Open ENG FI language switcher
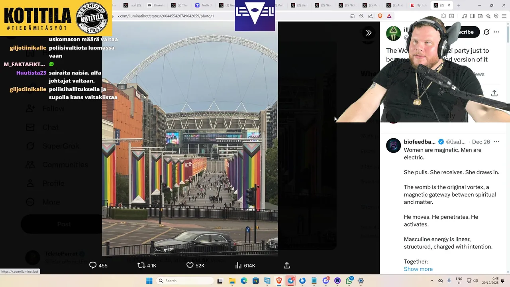This screenshot has height=287, width=510. pos(459,281)
